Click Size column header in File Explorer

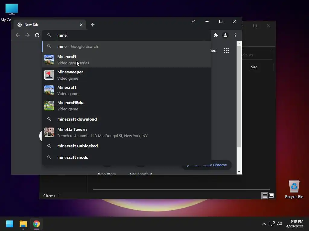(261, 67)
